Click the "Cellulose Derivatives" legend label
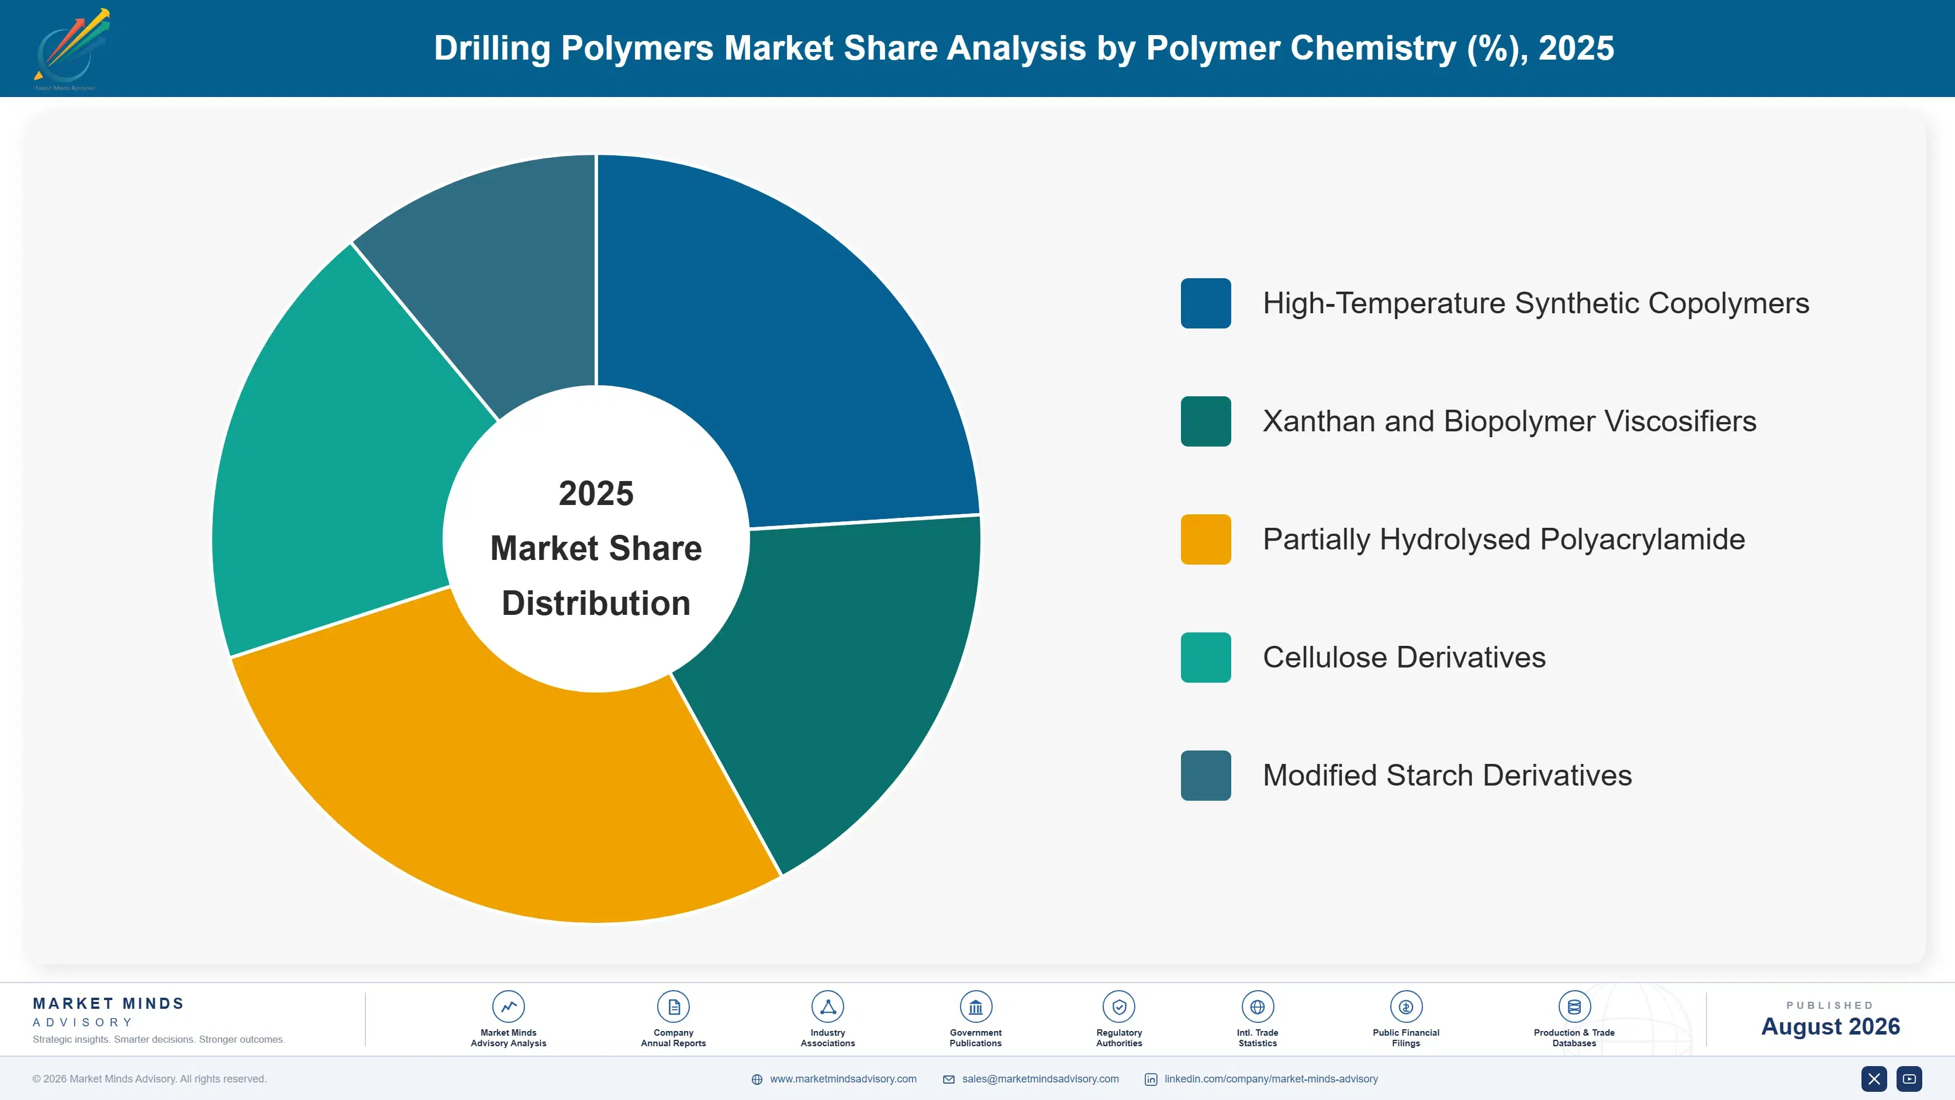Screen dimensions: 1955x1100 tap(1404, 657)
